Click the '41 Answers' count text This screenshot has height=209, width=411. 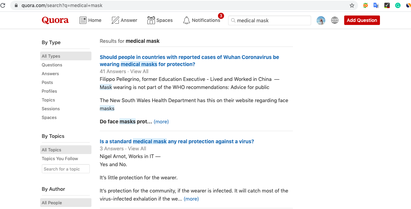click(x=113, y=71)
